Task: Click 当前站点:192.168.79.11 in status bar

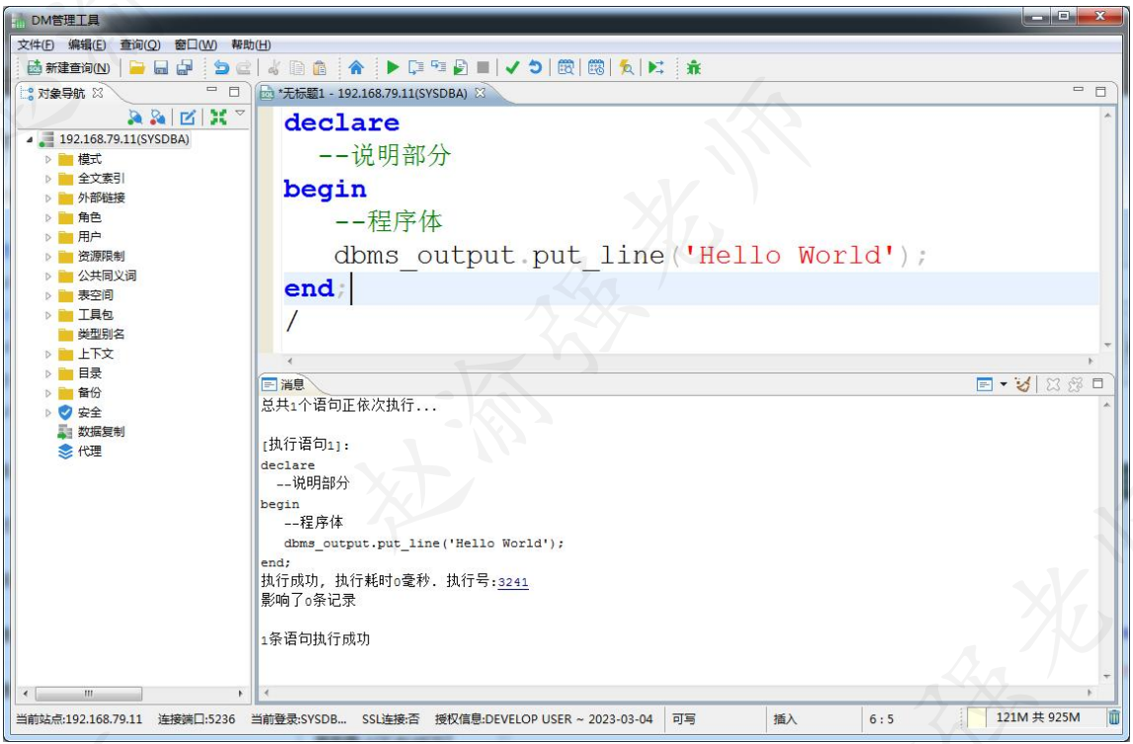Action: (79, 719)
